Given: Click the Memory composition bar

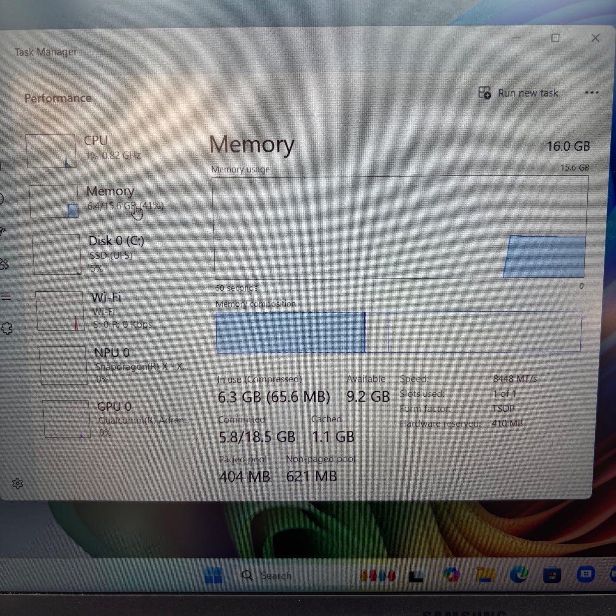Looking at the screenshot, I should click(398, 332).
